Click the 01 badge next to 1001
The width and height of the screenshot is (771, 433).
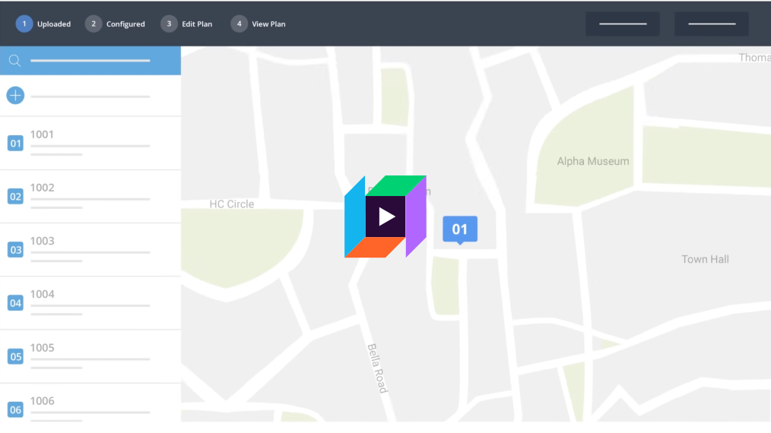[x=15, y=143]
